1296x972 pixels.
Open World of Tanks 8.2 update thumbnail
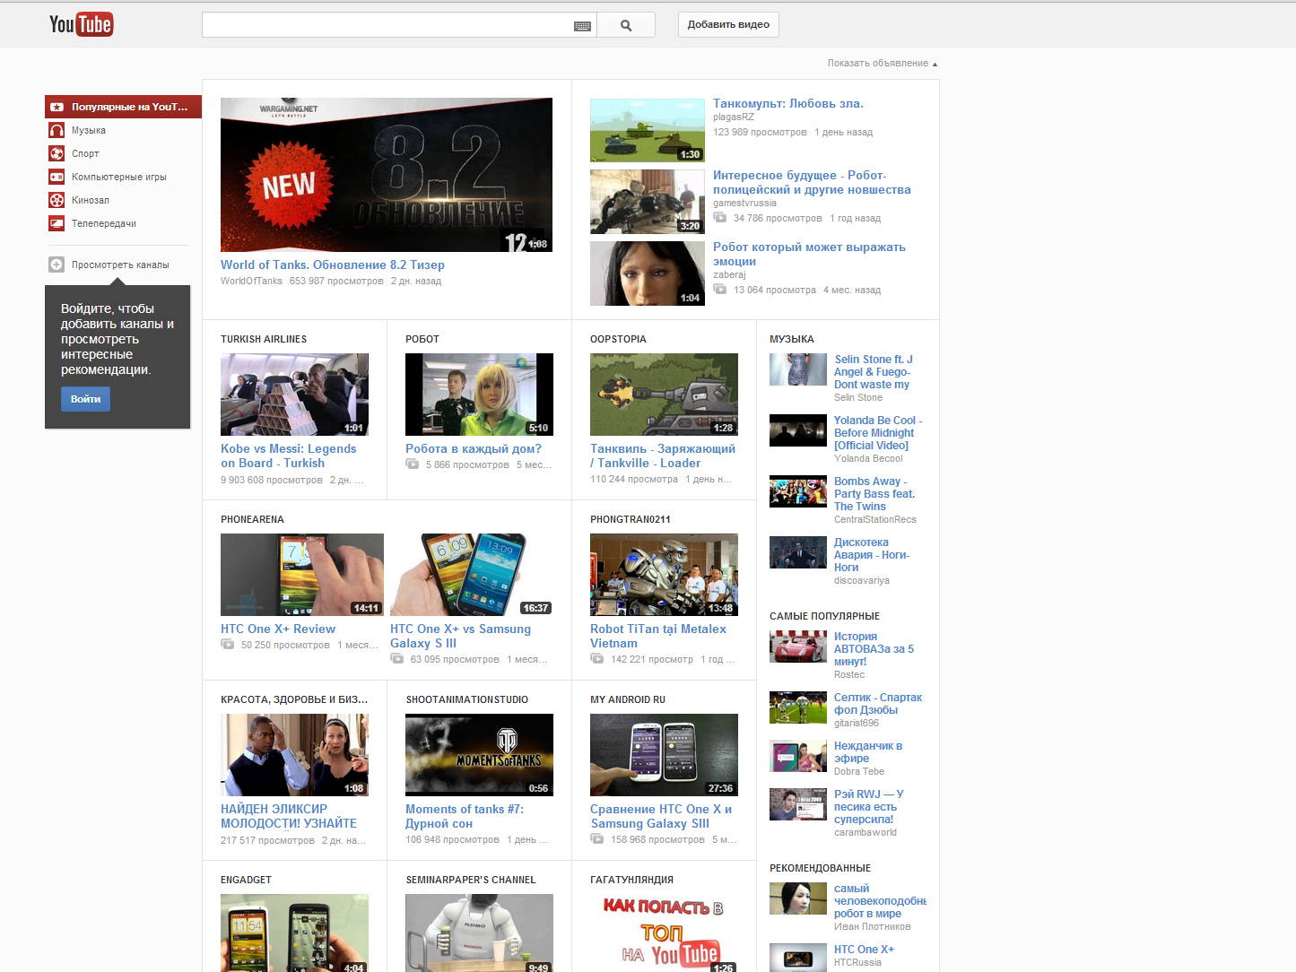point(387,175)
